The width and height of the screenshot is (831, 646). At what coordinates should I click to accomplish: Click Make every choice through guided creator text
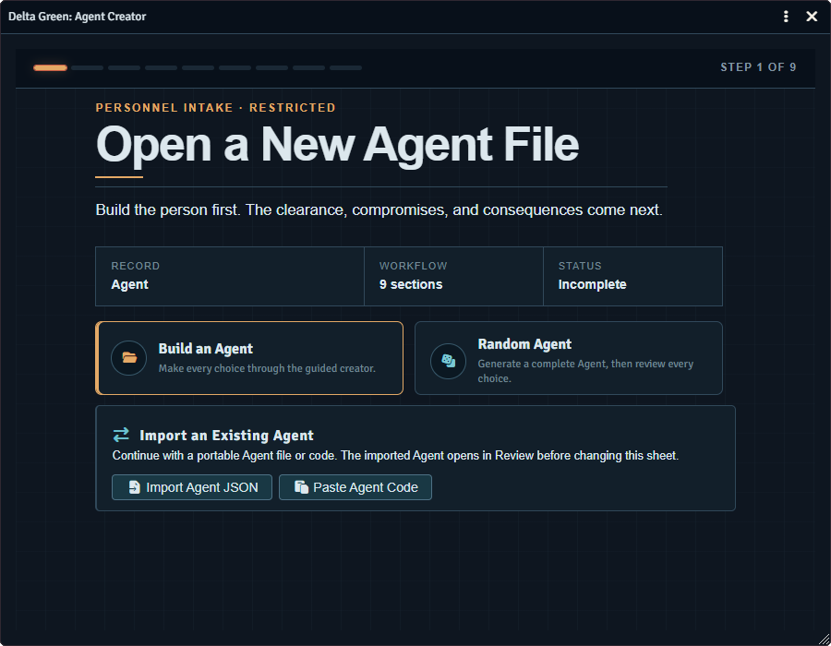pos(267,368)
